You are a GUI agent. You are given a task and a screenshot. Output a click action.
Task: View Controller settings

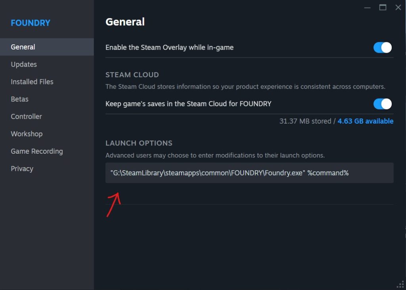(x=26, y=116)
